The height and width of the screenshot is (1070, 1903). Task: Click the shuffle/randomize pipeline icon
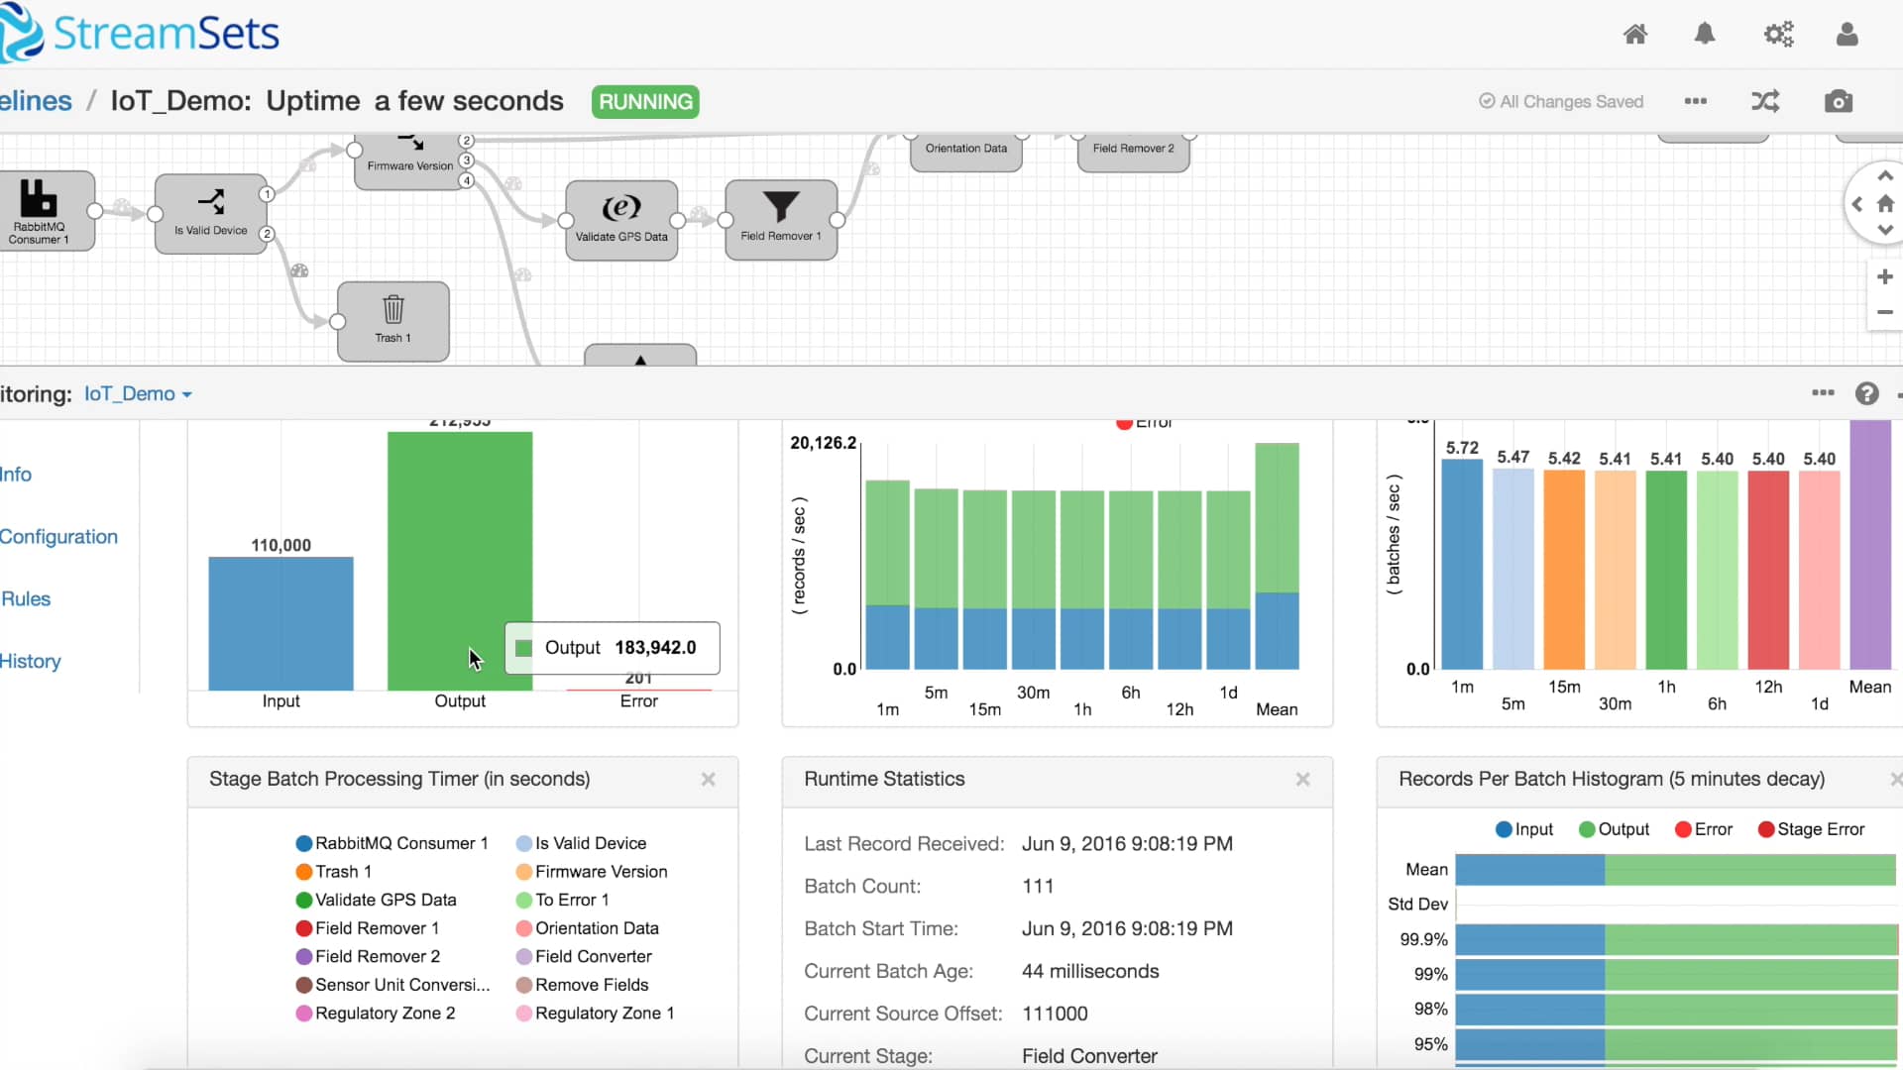click(x=1764, y=101)
